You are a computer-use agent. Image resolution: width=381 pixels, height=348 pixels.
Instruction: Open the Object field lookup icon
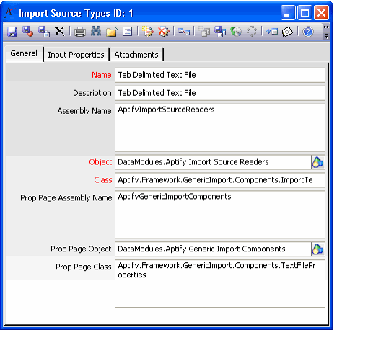click(318, 162)
